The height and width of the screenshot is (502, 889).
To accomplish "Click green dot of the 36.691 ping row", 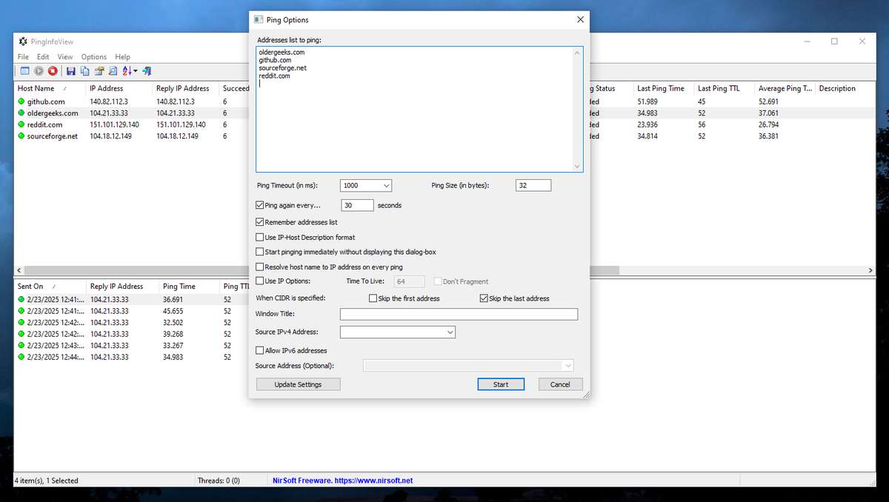I will point(21,299).
